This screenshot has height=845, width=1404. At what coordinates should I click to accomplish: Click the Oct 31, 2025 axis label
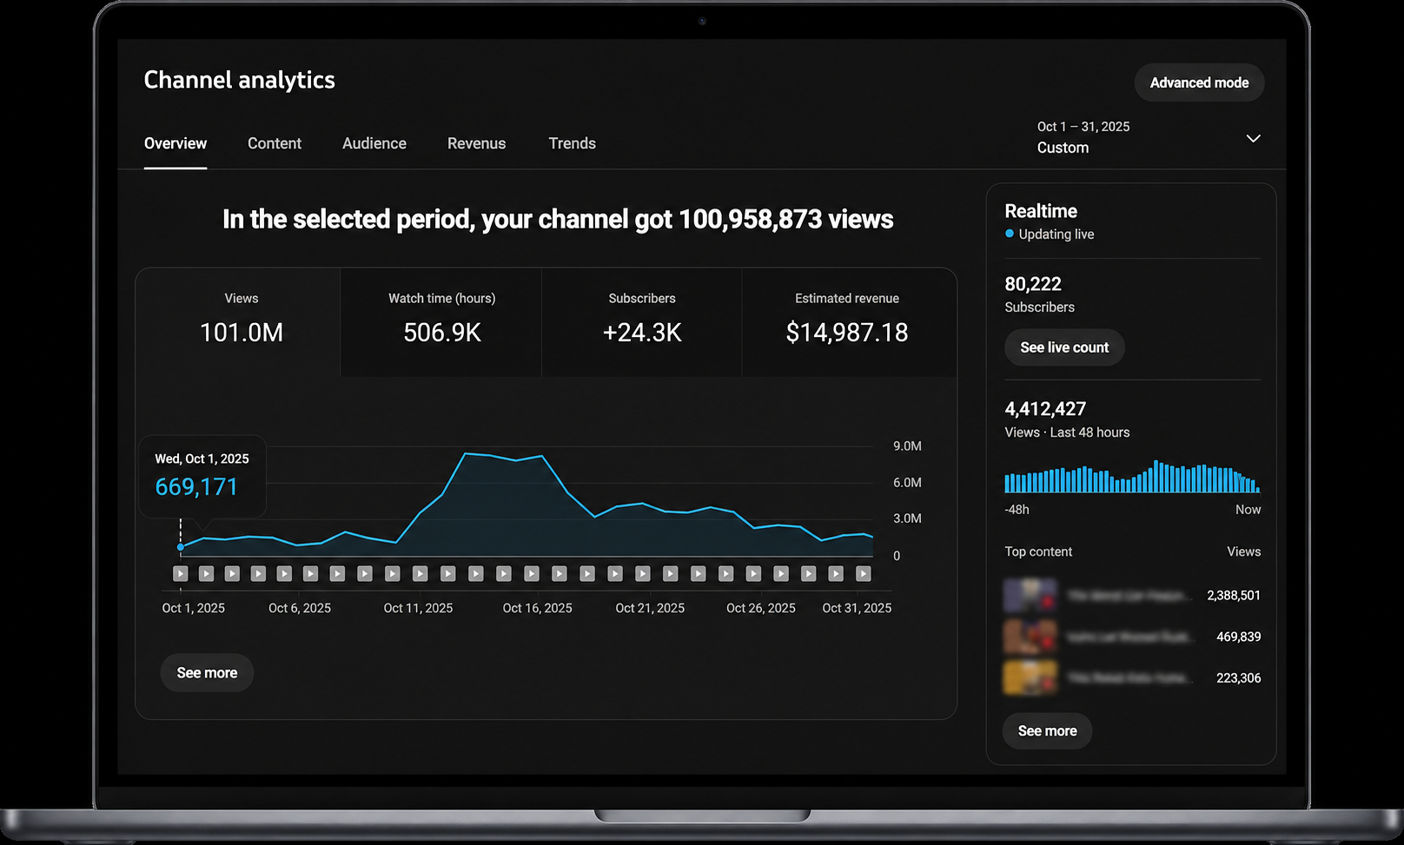[857, 608]
